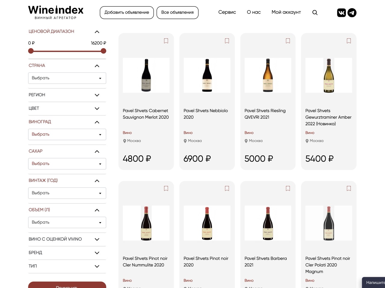Bookmark Pavel Shvets Pinot noir Cler Polati Magnum
Image resolution: width=385 pixels, height=288 pixels.
pyautogui.click(x=349, y=188)
